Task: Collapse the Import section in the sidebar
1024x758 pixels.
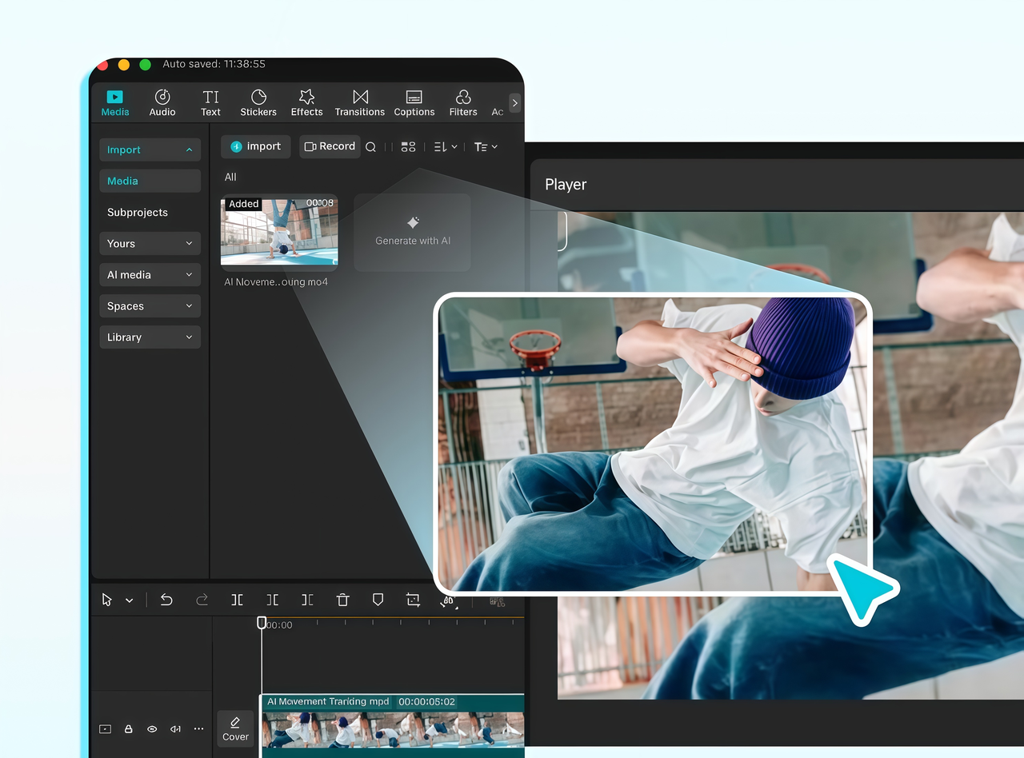Action: (x=150, y=150)
